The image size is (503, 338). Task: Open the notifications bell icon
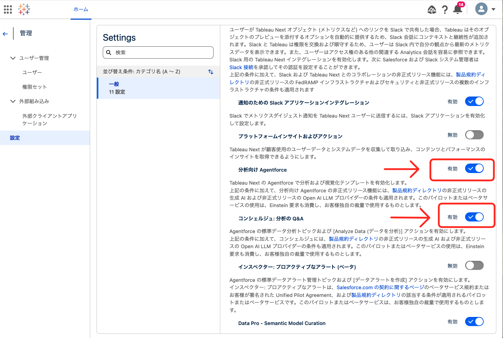coord(458,9)
